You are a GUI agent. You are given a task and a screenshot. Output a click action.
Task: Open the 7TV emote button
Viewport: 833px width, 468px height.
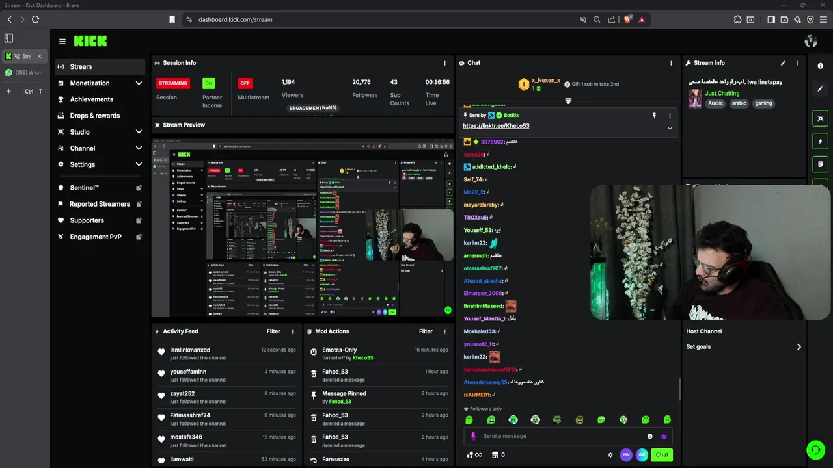[626, 455]
